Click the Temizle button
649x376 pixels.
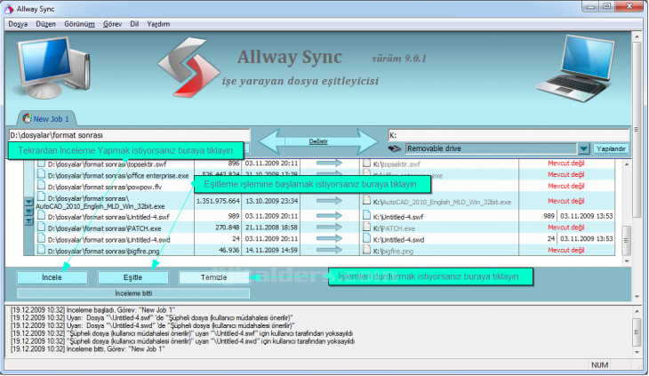212,277
